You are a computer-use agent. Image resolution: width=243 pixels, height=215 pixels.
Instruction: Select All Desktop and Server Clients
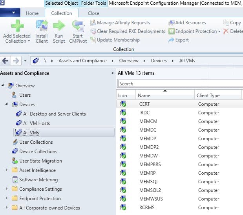pos(51,114)
